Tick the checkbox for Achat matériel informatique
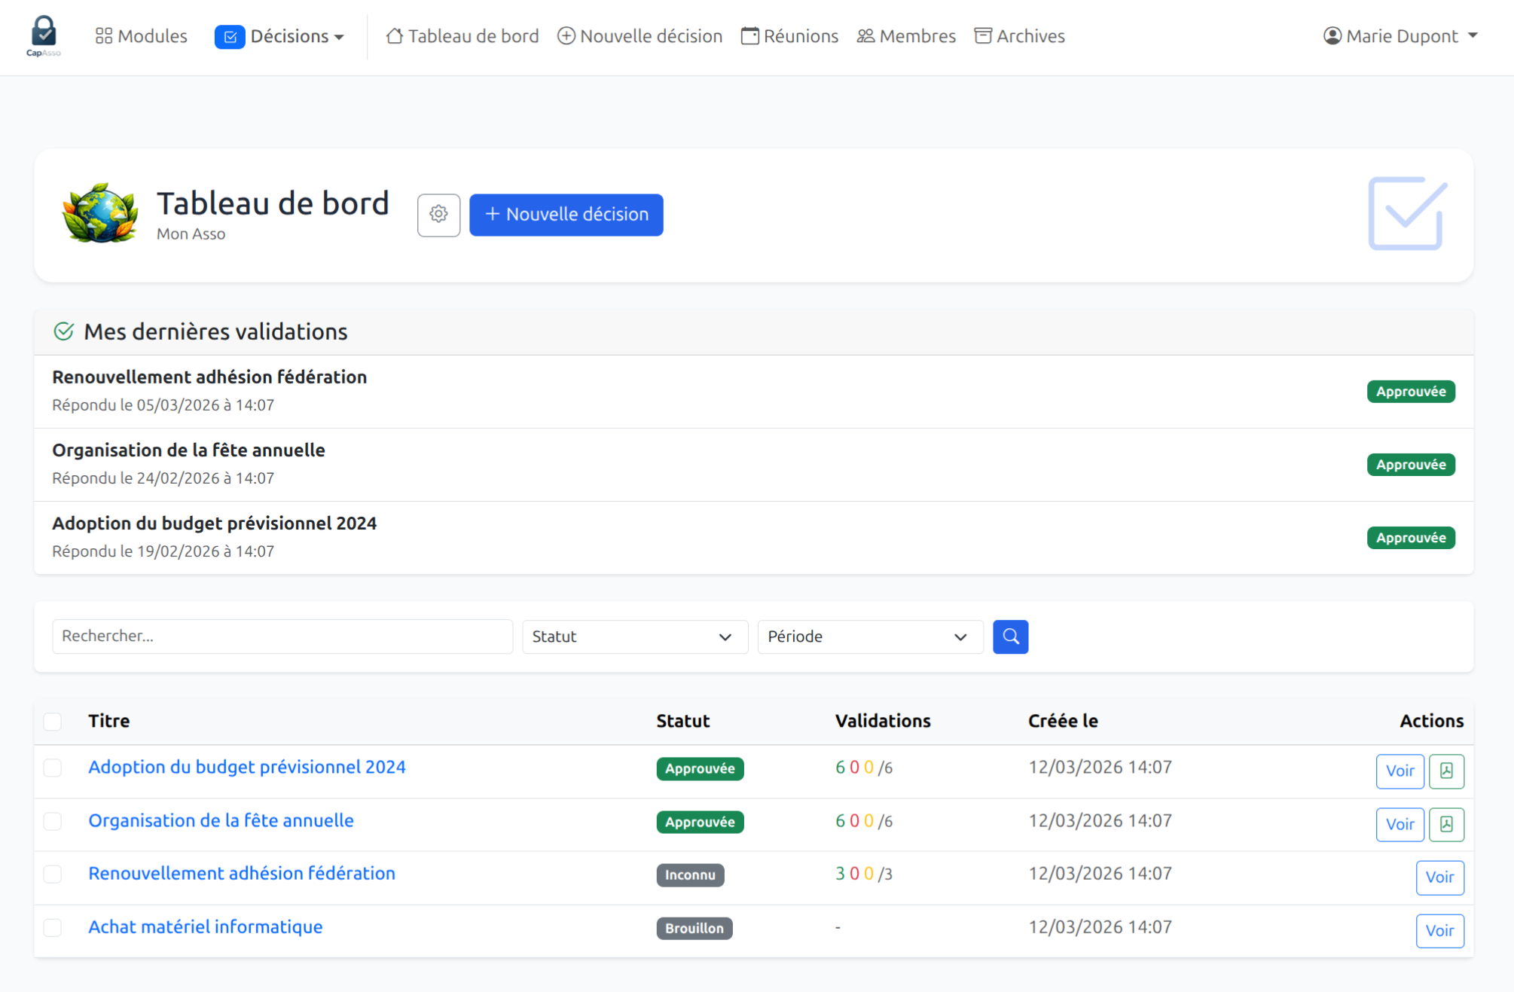Image resolution: width=1514 pixels, height=992 pixels. pos(53,928)
